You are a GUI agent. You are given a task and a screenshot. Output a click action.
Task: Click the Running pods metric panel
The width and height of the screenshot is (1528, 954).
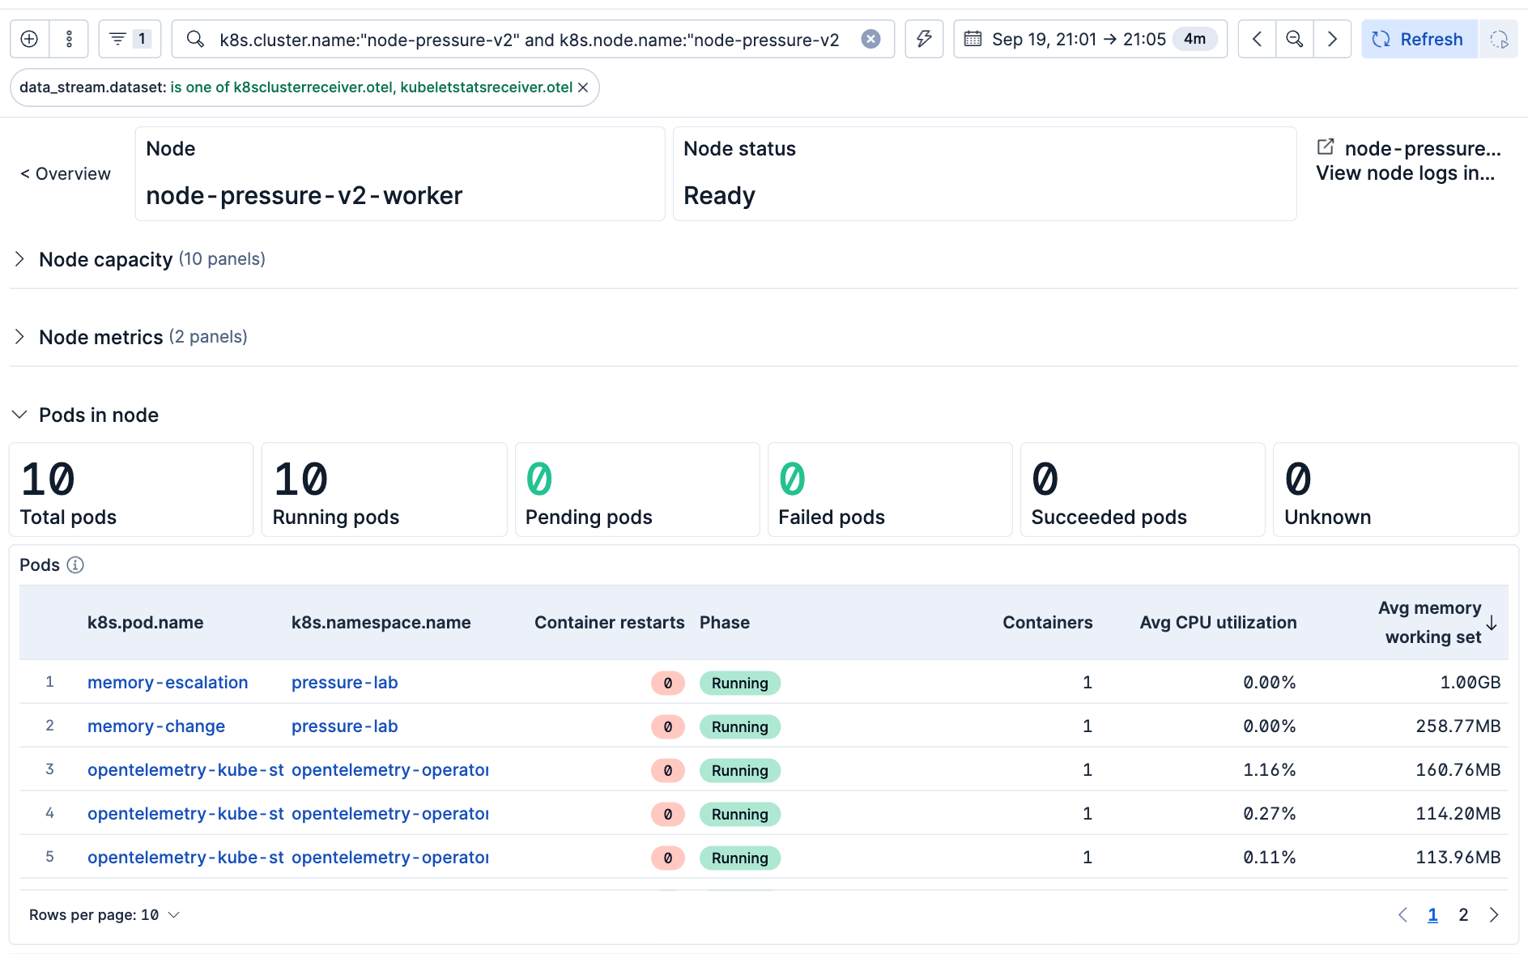coord(384,489)
